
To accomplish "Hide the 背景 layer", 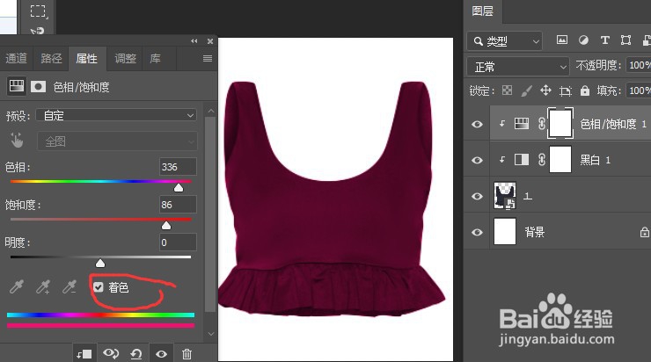I will tap(477, 232).
